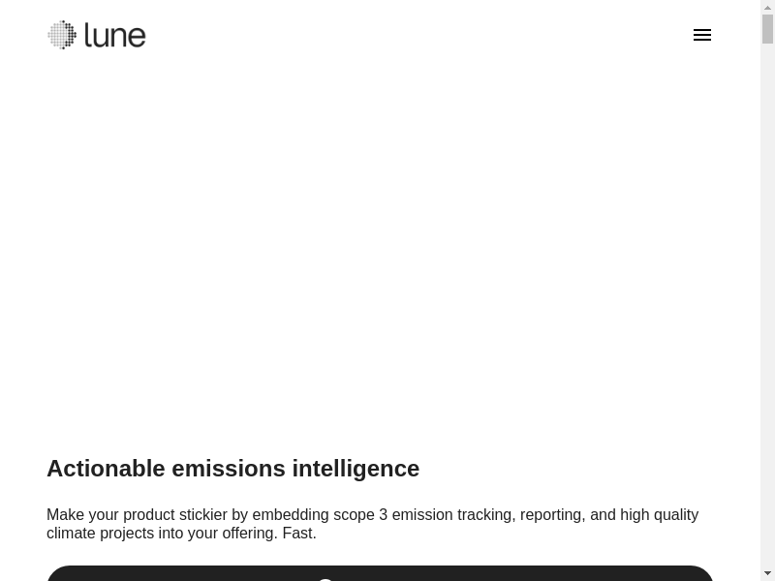Image resolution: width=775 pixels, height=581 pixels.
Task: Click the word "emissions" in the heading
Action: [228, 469]
